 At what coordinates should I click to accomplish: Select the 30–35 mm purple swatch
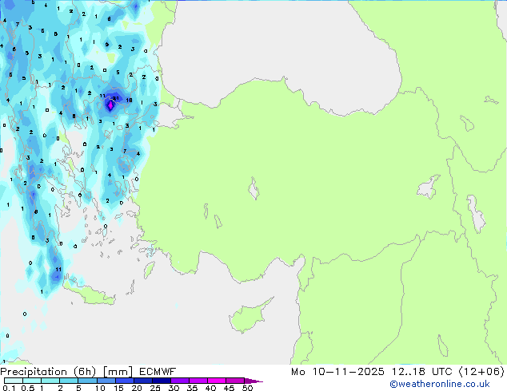click(x=179, y=381)
